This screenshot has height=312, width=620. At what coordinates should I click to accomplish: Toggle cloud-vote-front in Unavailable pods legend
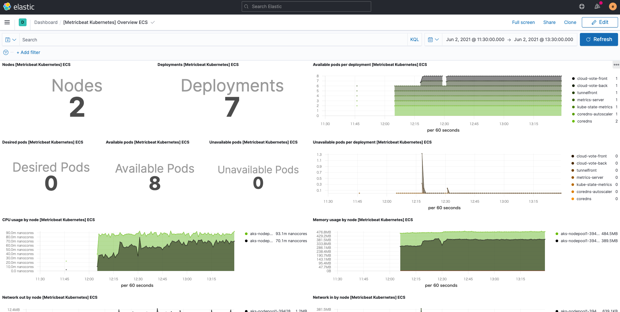pyautogui.click(x=592, y=156)
